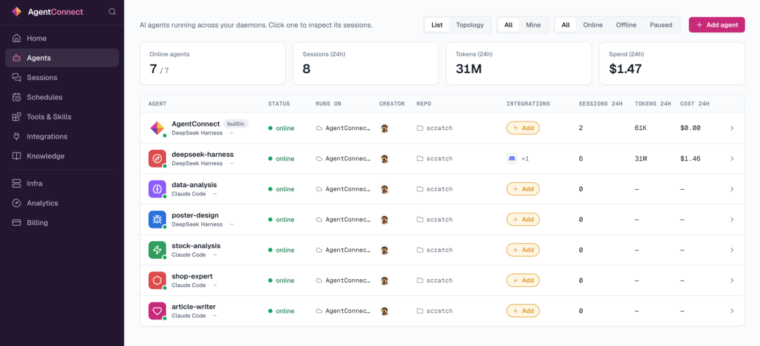Add integration for stock-analysis agent

(x=523, y=250)
